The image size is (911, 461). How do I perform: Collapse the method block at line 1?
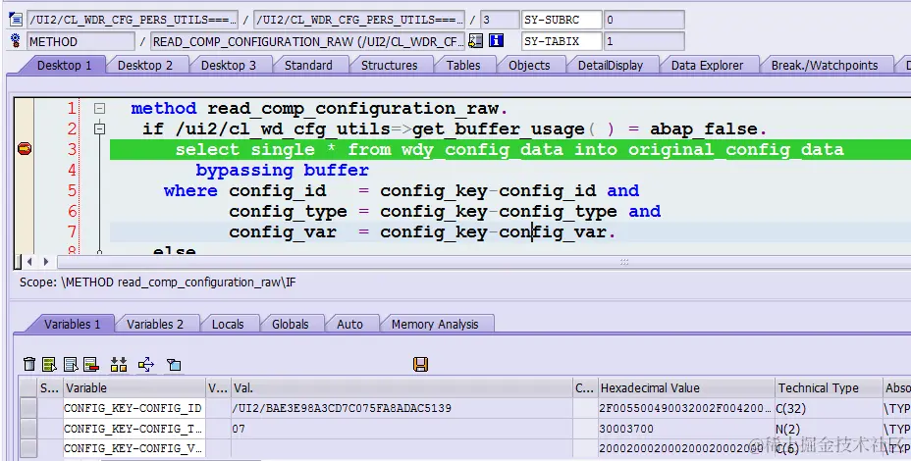point(99,109)
